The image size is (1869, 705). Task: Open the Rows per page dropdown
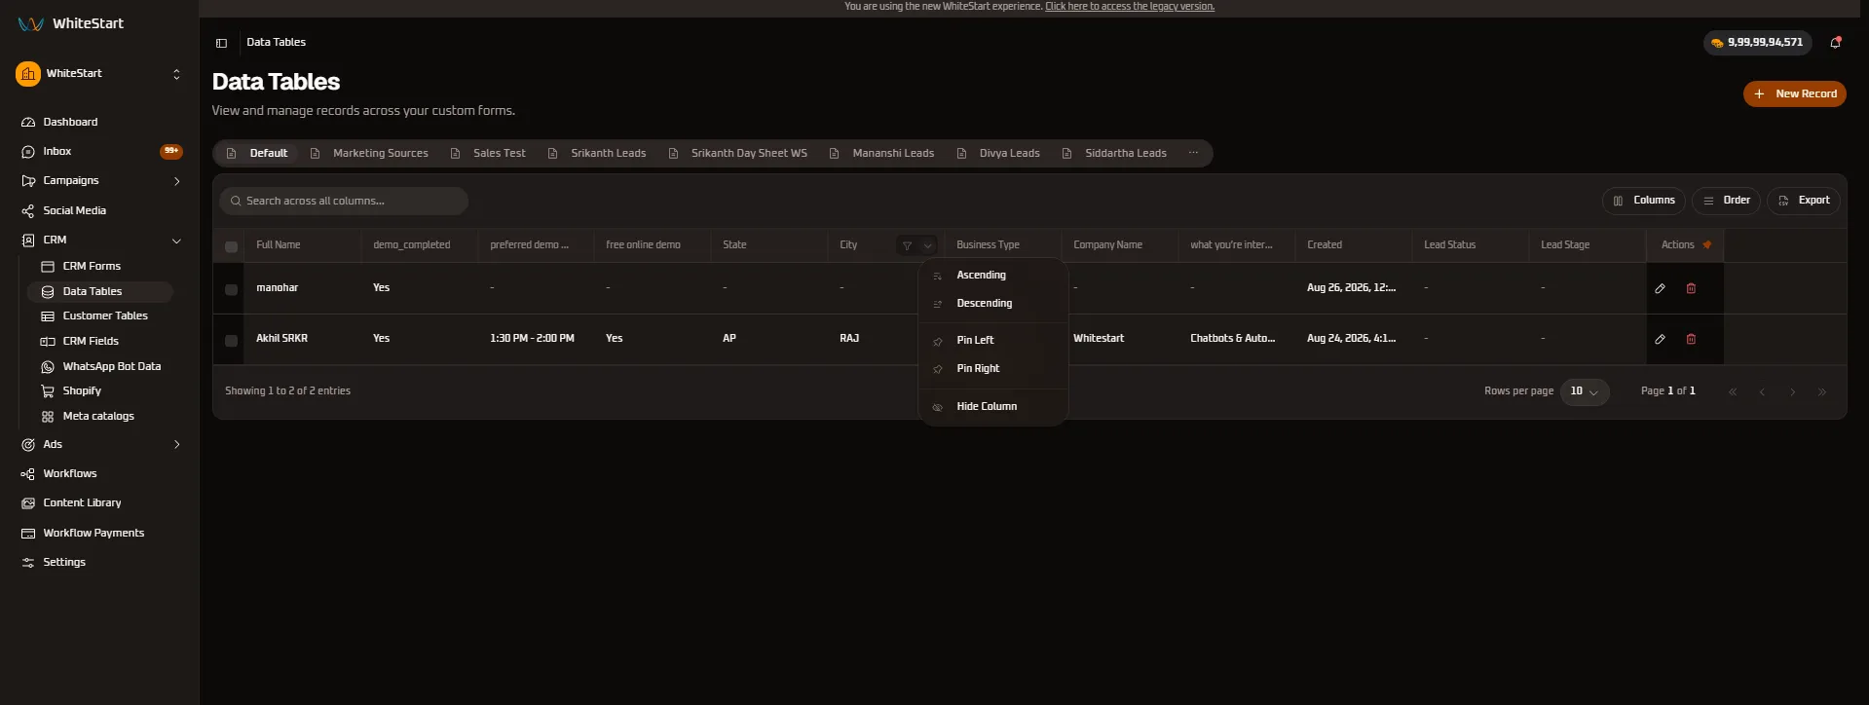pyautogui.click(x=1585, y=391)
